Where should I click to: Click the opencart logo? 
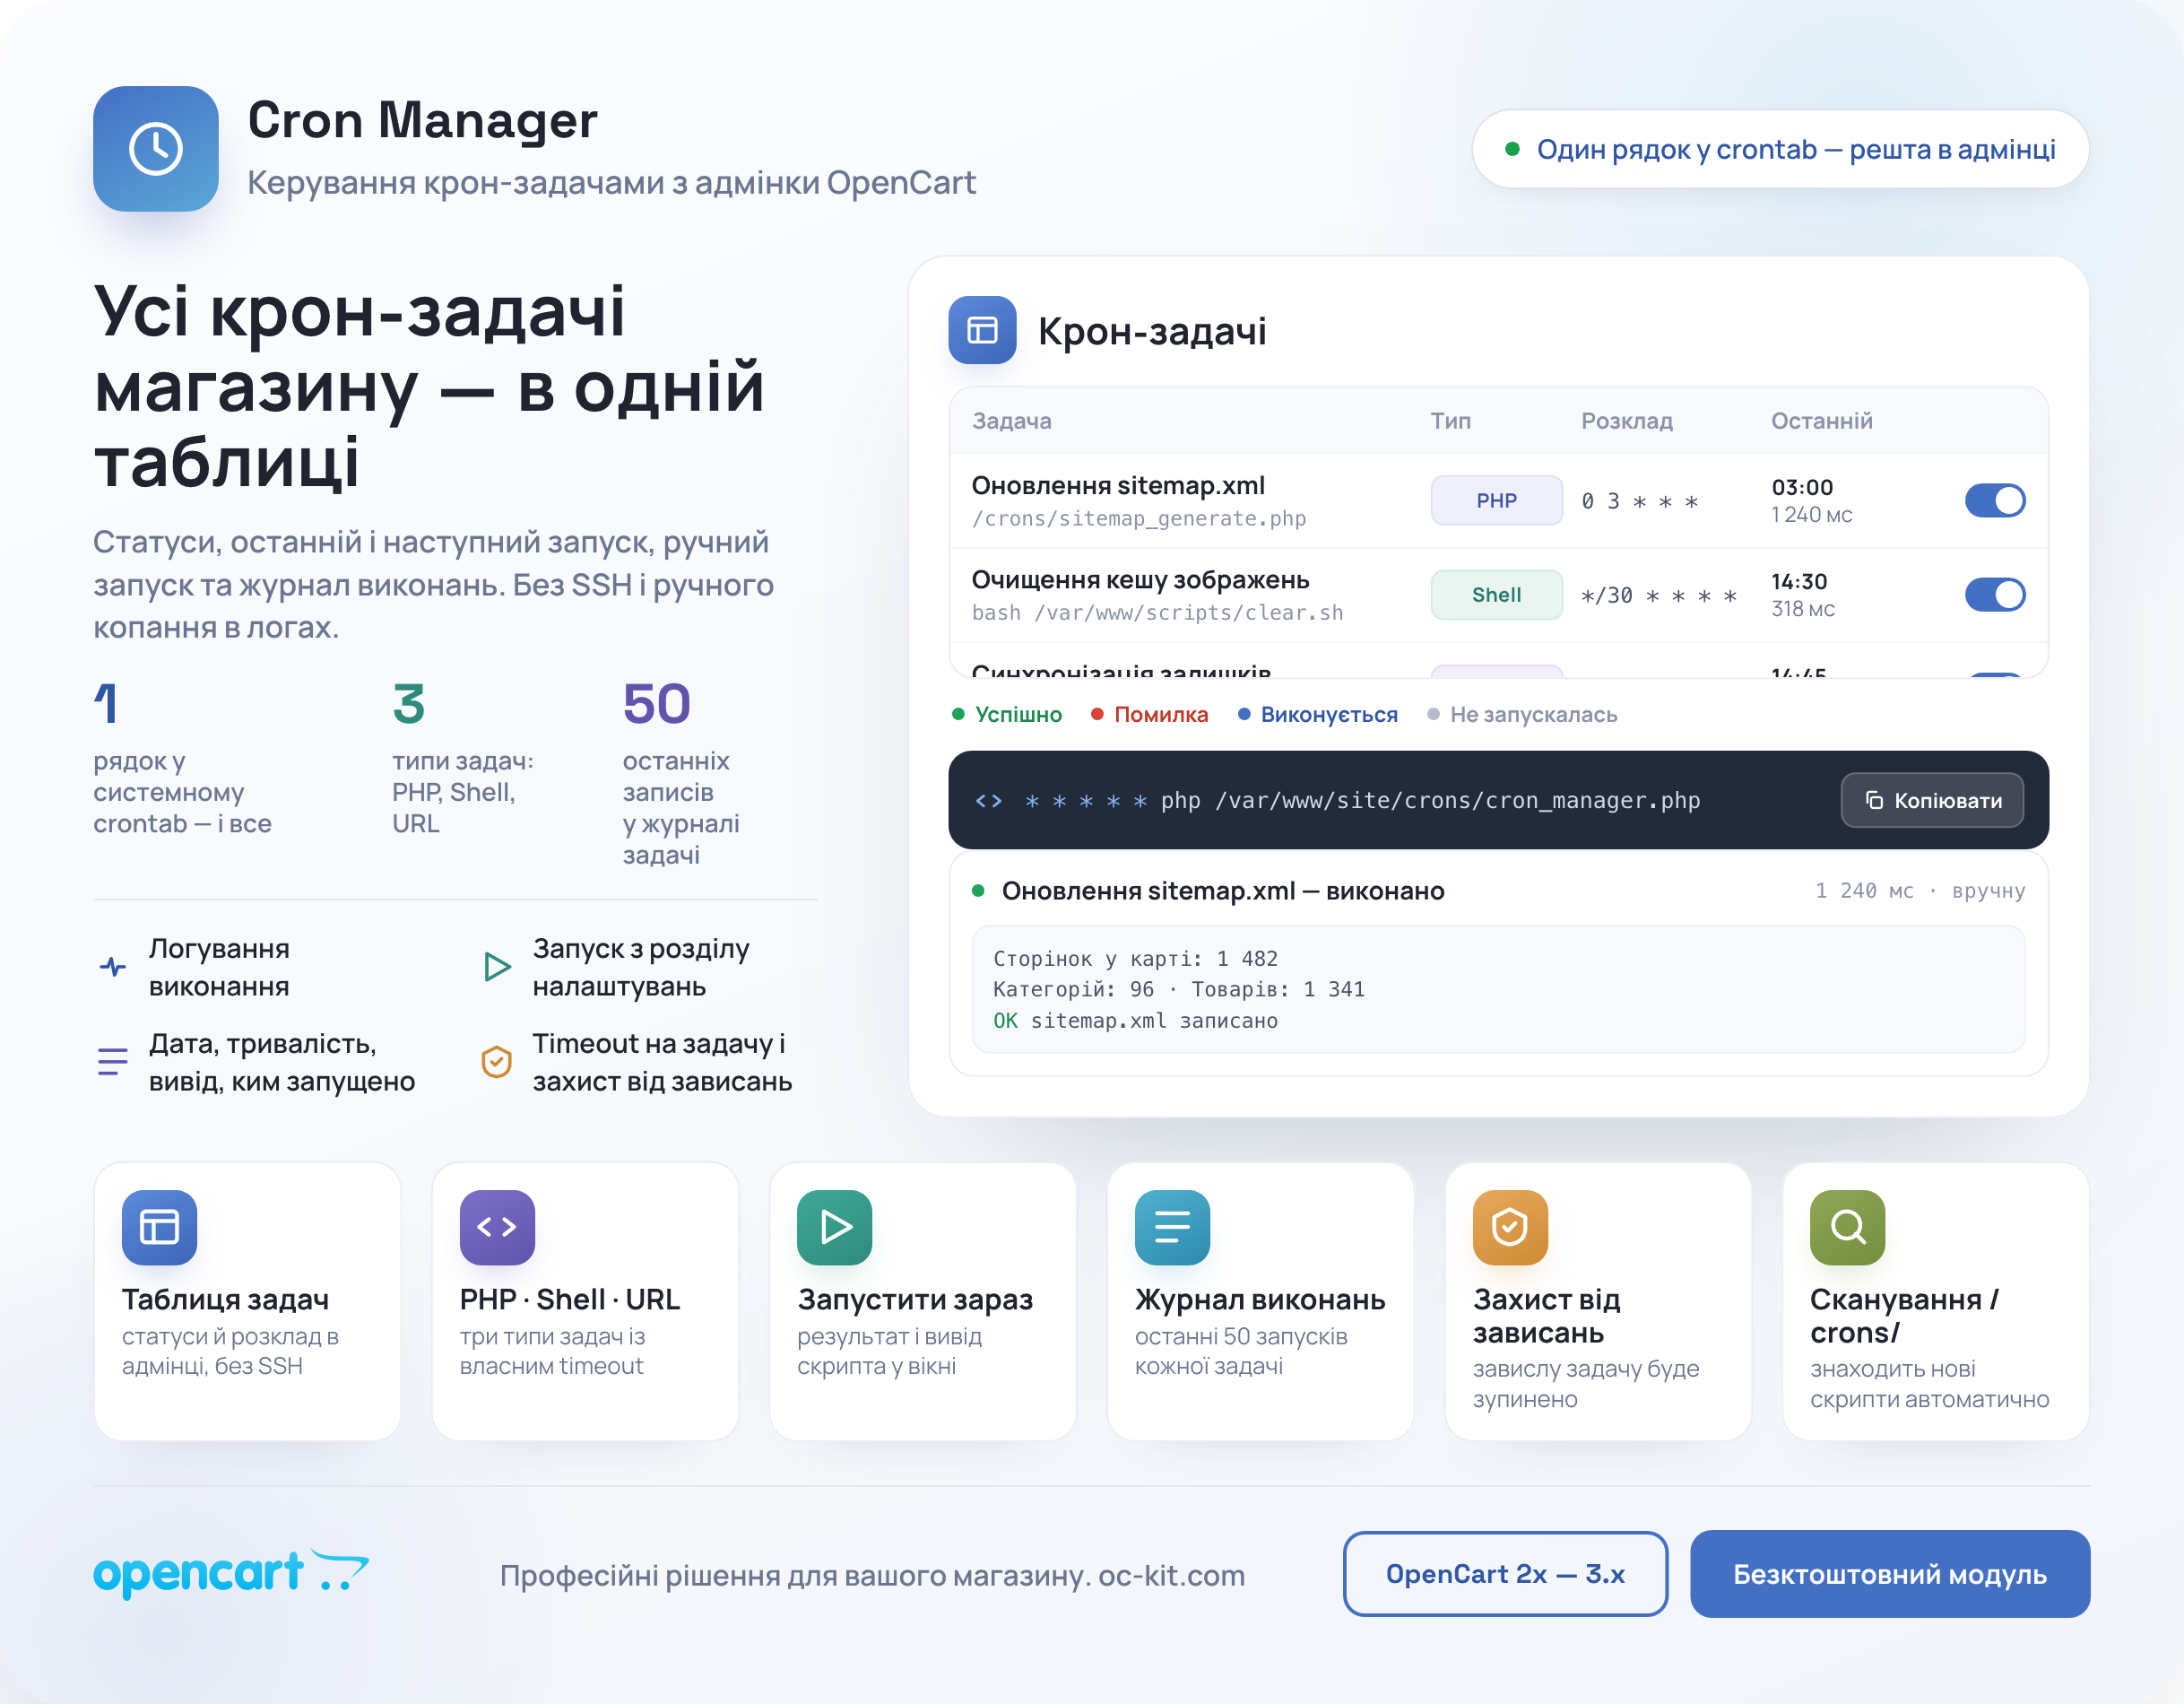231,1573
